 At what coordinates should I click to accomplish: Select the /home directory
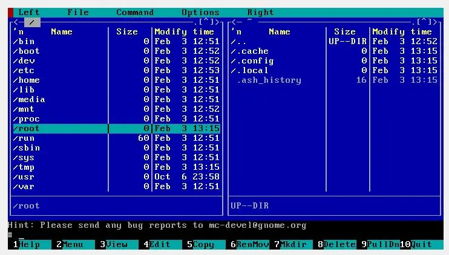116,80
